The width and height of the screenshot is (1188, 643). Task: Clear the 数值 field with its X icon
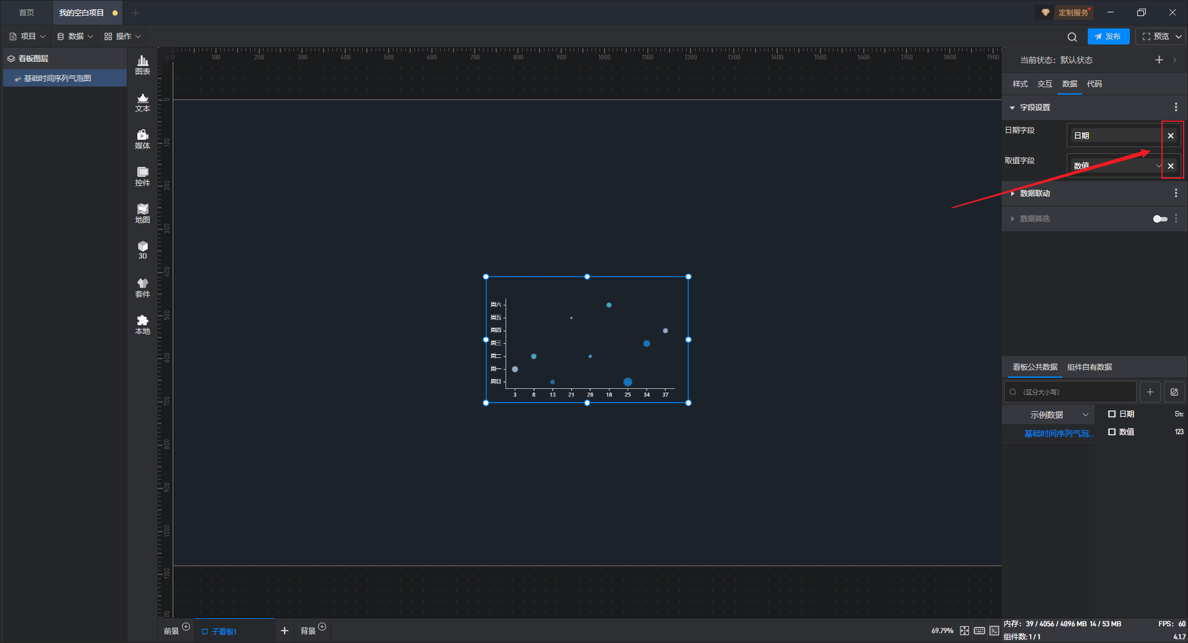[x=1171, y=166]
